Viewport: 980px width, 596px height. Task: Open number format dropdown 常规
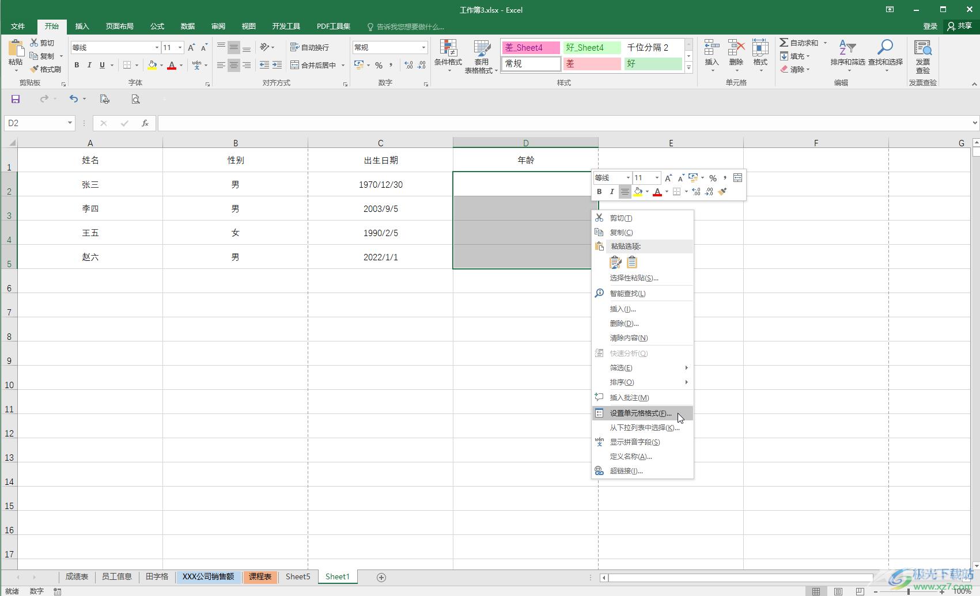pos(423,47)
